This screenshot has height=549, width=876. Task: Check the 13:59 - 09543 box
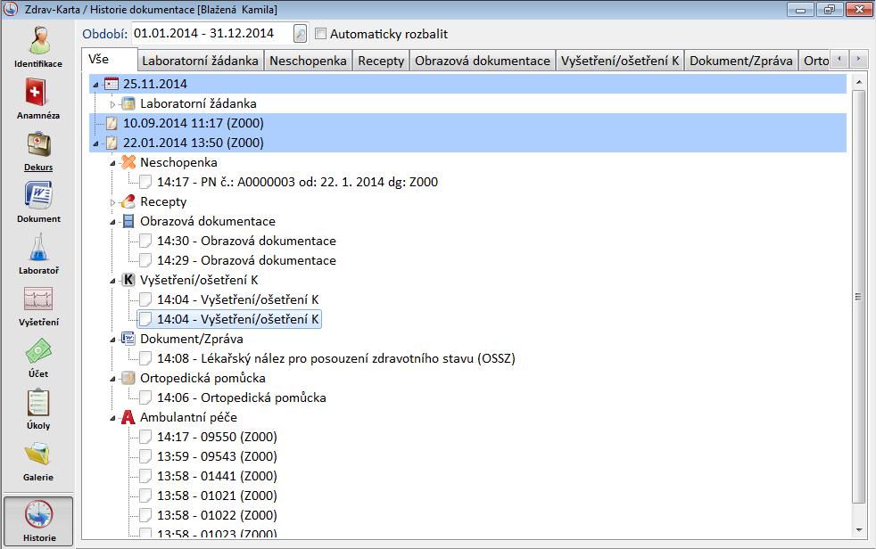[145, 455]
